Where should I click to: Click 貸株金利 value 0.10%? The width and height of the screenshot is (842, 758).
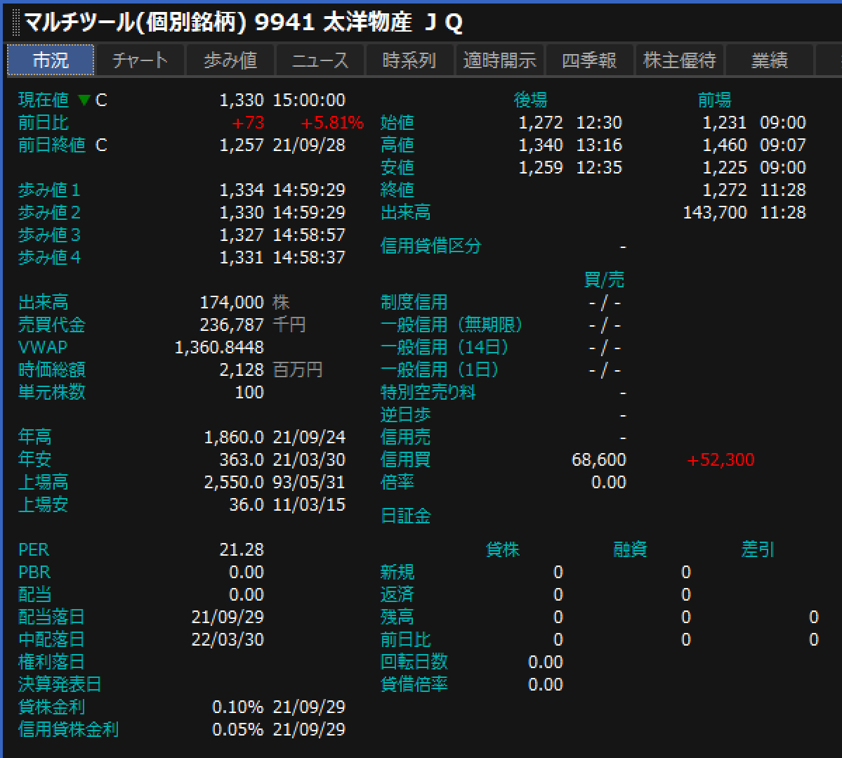[238, 707]
